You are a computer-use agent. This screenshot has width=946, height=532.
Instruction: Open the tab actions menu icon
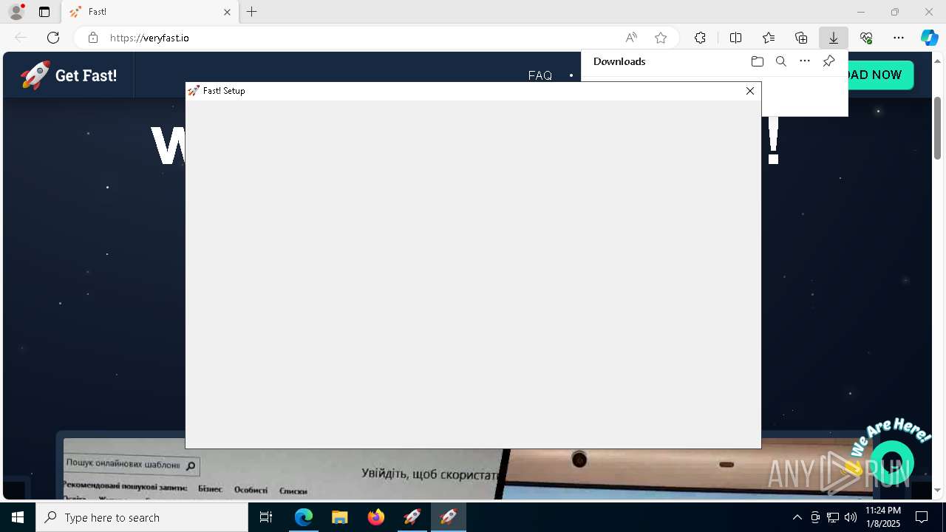point(44,12)
